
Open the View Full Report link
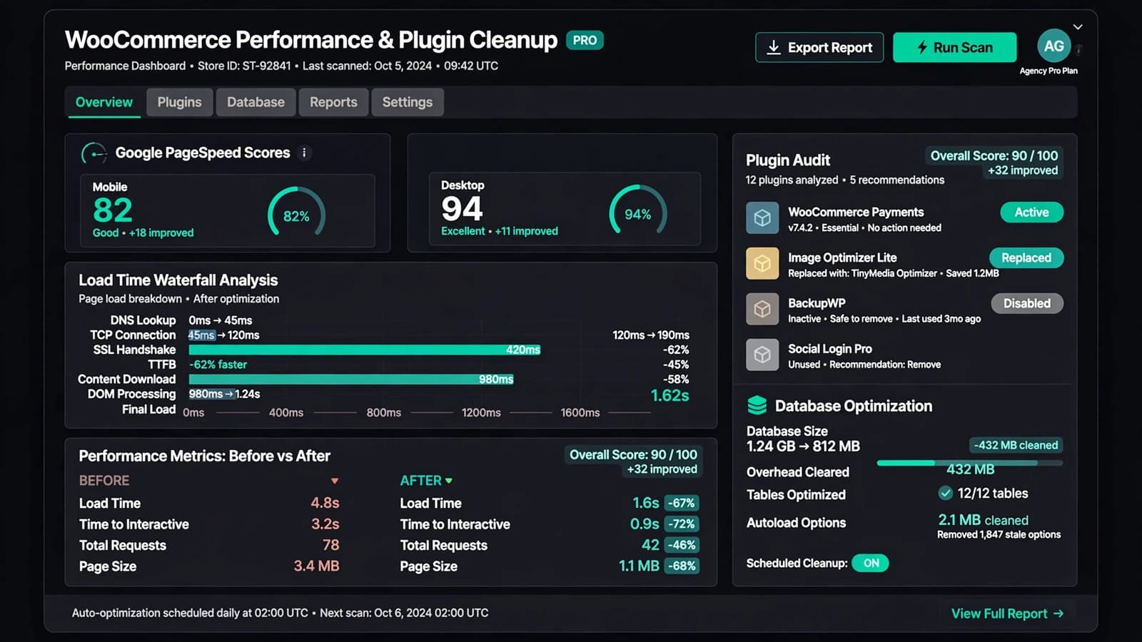click(1007, 613)
